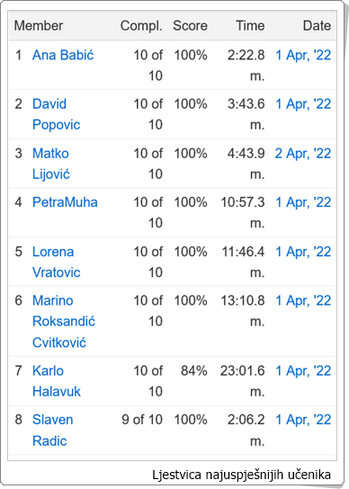Open David Popovic's profile link
This screenshot has width=349, height=489.
[x=56, y=114]
